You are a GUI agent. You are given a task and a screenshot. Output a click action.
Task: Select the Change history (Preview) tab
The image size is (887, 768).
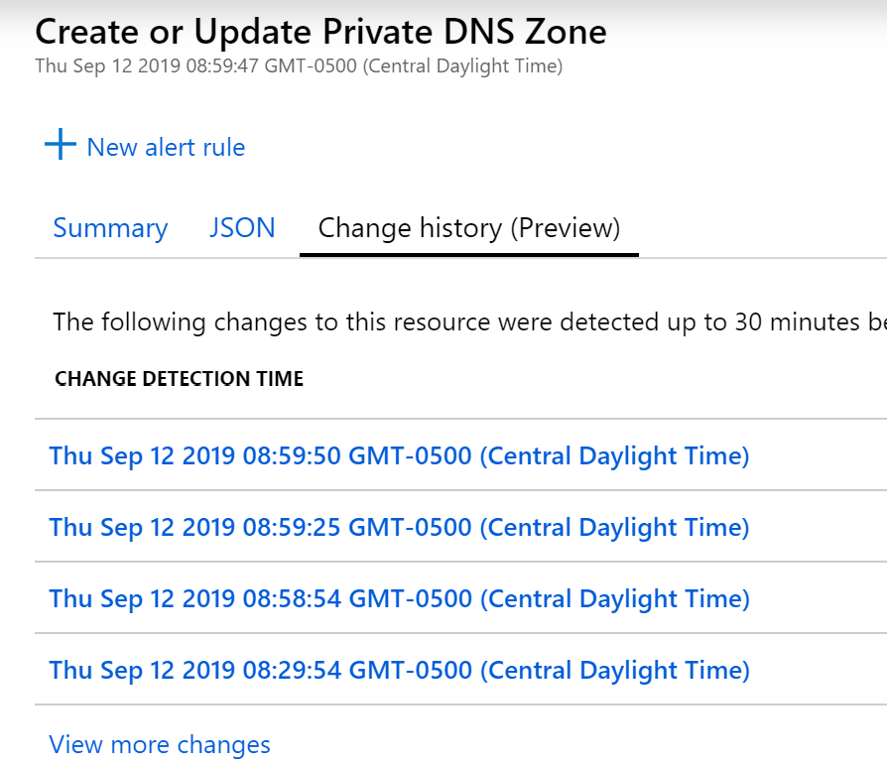coord(468,228)
